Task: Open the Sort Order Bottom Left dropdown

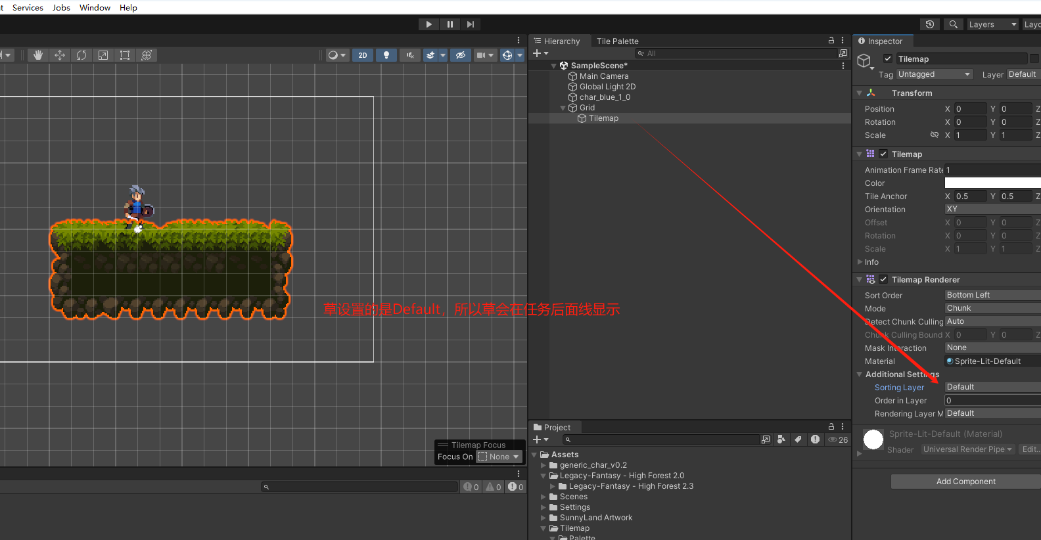Action: pyautogui.click(x=992, y=295)
